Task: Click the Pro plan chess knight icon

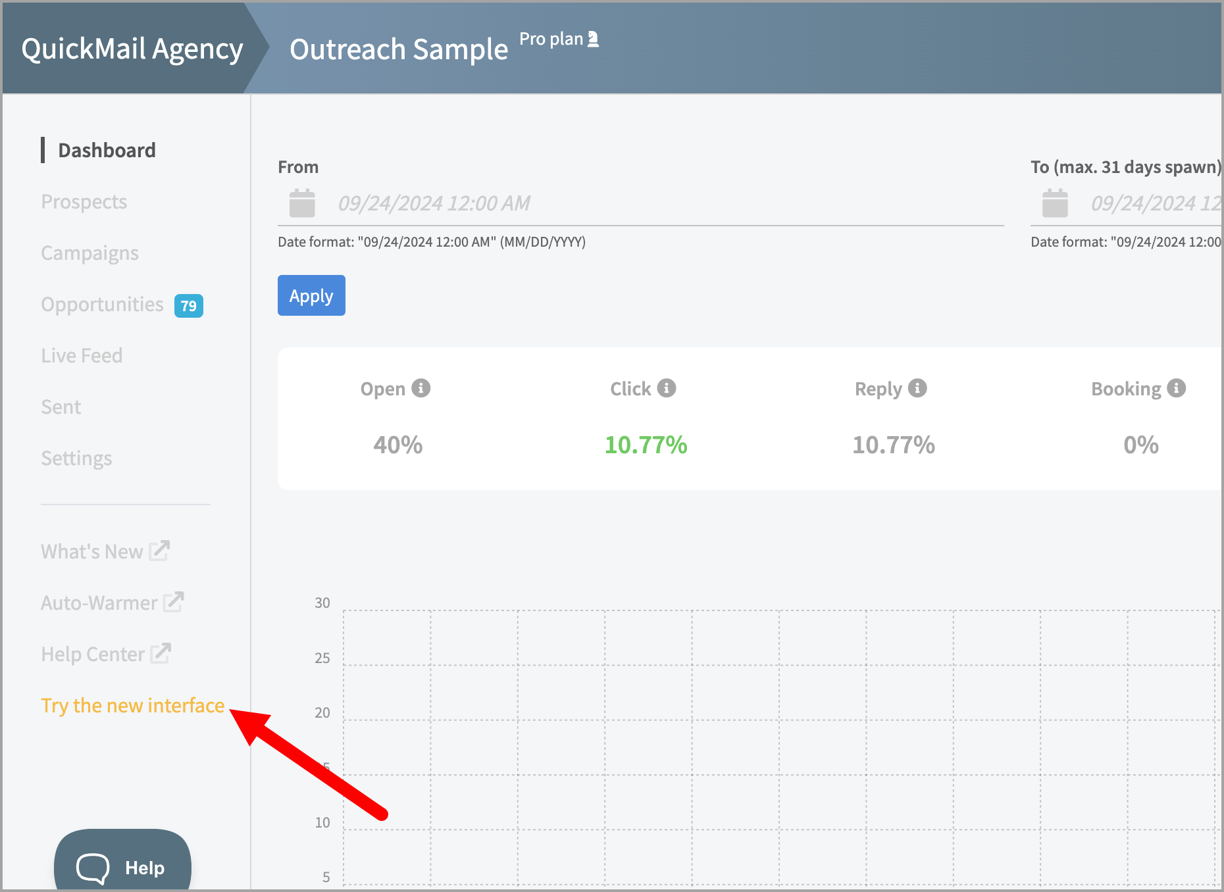Action: coord(593,39)
